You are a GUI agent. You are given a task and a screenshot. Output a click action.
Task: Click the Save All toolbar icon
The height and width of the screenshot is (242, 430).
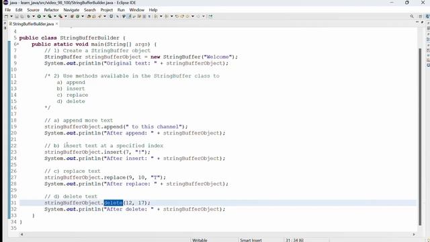click(22, 16)
